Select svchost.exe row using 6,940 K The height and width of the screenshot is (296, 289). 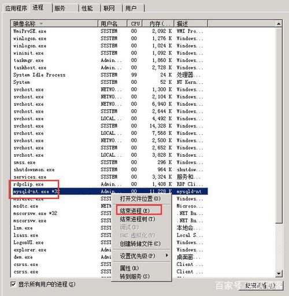tap(109, 104)
